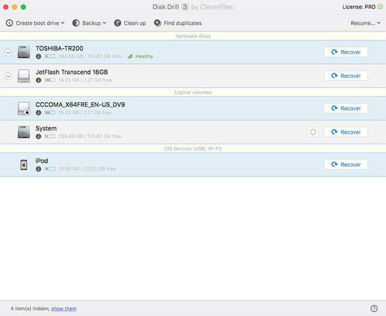Click the locked CCCOMA volume icon
Screen dimensions: 386x316
click(24, 108)
